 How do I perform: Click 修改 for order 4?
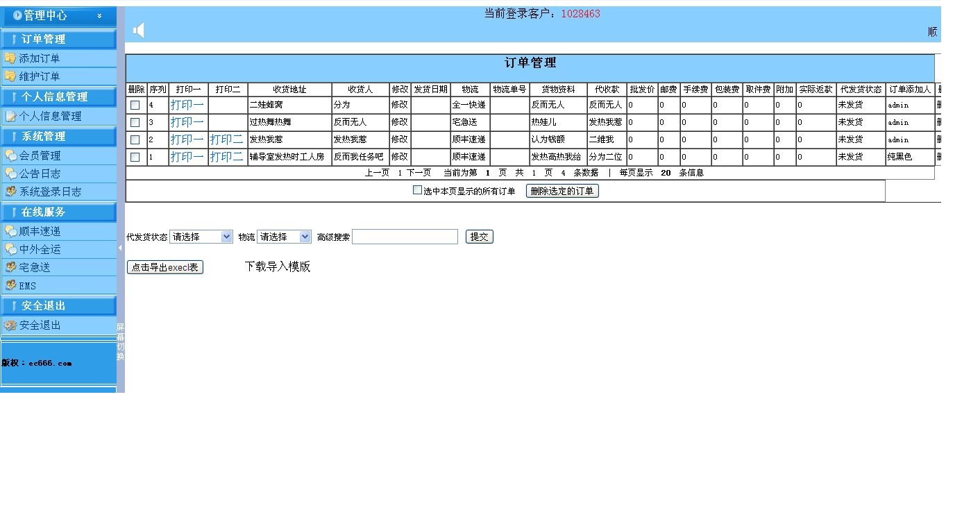coord(399,105)
